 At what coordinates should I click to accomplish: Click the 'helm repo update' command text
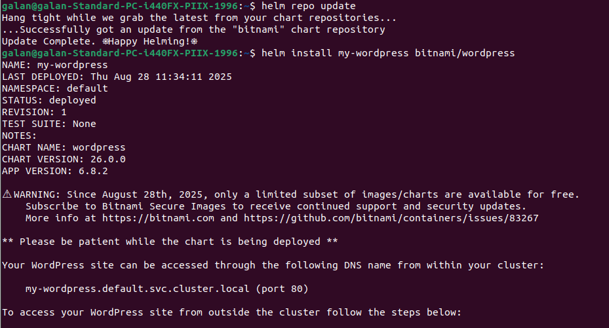point(308,6)
